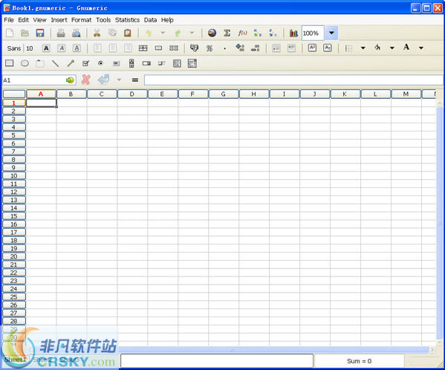
Task: Open the background fill color dropdown
Action: 392,48
